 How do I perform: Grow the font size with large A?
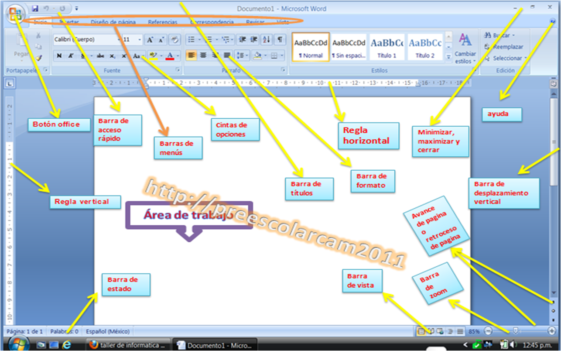pos(150,40)
